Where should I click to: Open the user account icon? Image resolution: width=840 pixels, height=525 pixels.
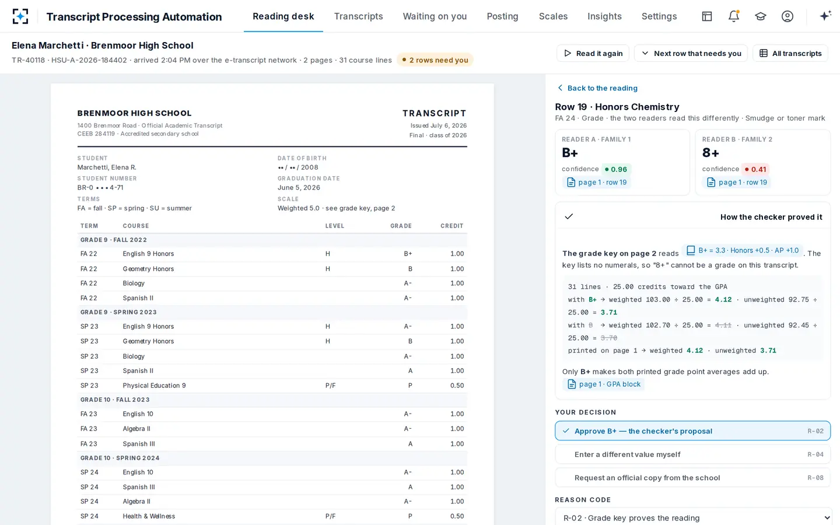[787, 16]
